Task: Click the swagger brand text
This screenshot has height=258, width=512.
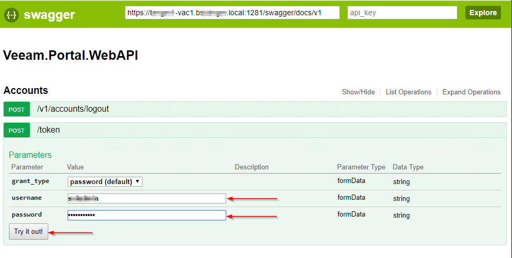Action: (49, 15)
